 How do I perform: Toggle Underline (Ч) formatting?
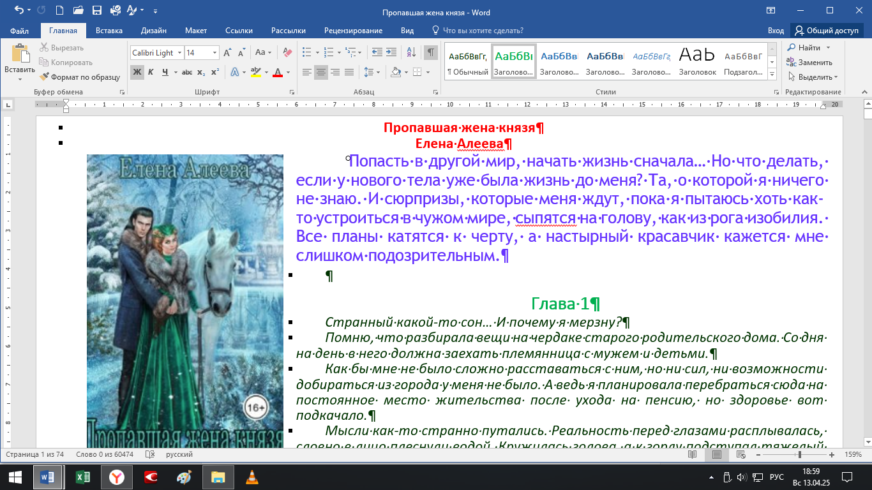165,72
